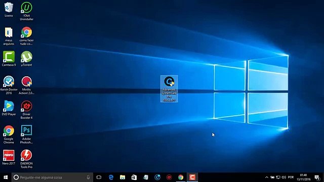This screenshot has width=324, height=182.
Task: Select the Camtasia 9 desktop icon
Action: point(9,59)
